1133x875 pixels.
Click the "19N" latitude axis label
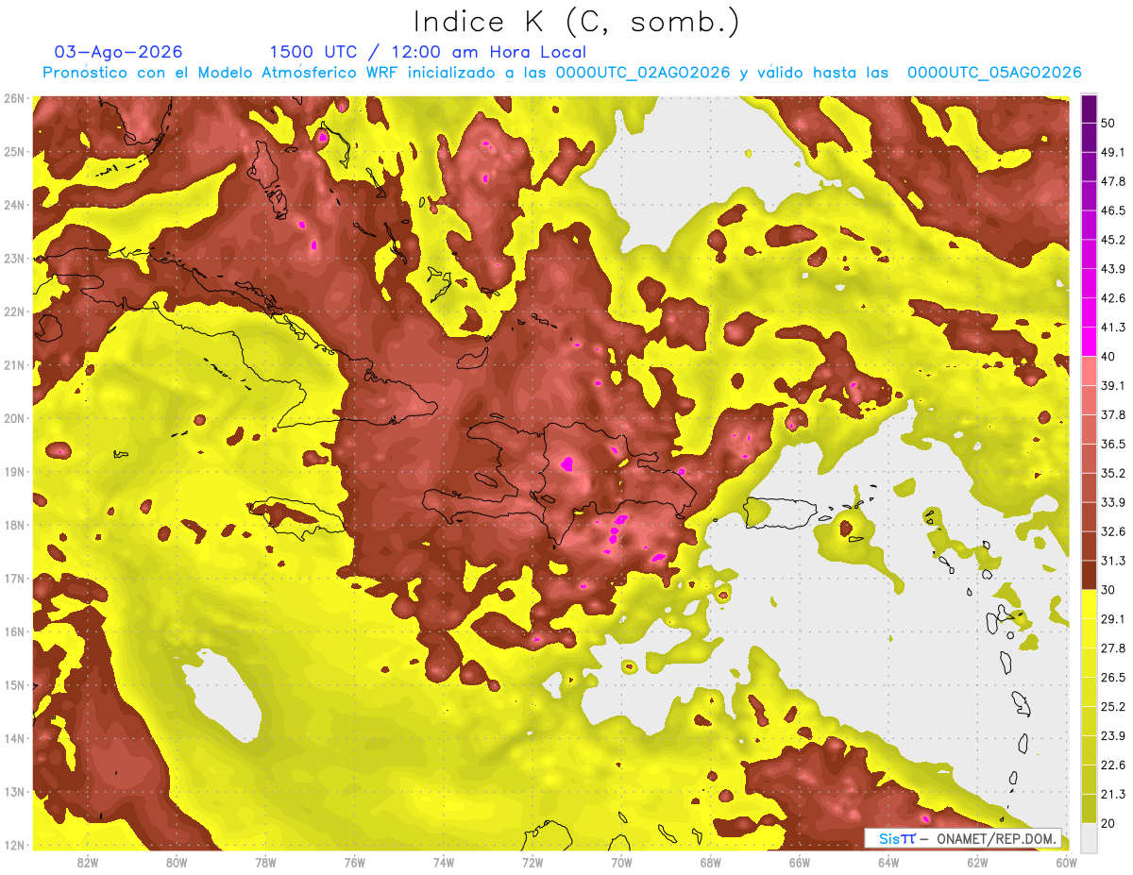coord(14,472)
